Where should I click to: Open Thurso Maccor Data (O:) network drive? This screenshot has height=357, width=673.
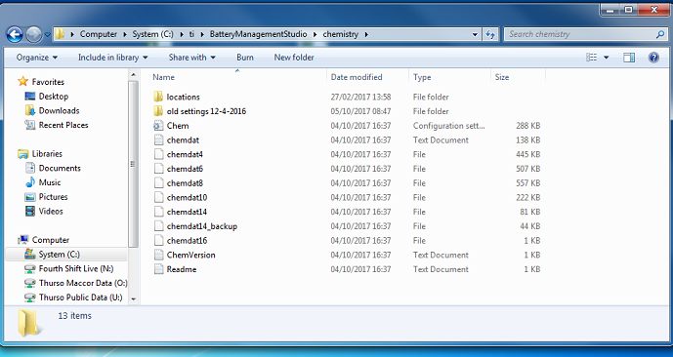pyautogui.click(x=83, y=283)
